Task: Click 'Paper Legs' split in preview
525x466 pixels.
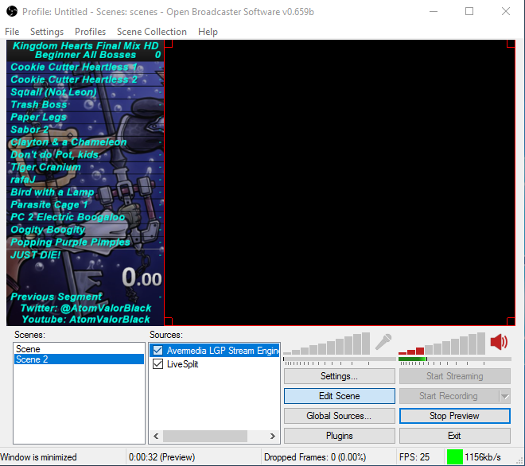Action: point(38,117)
